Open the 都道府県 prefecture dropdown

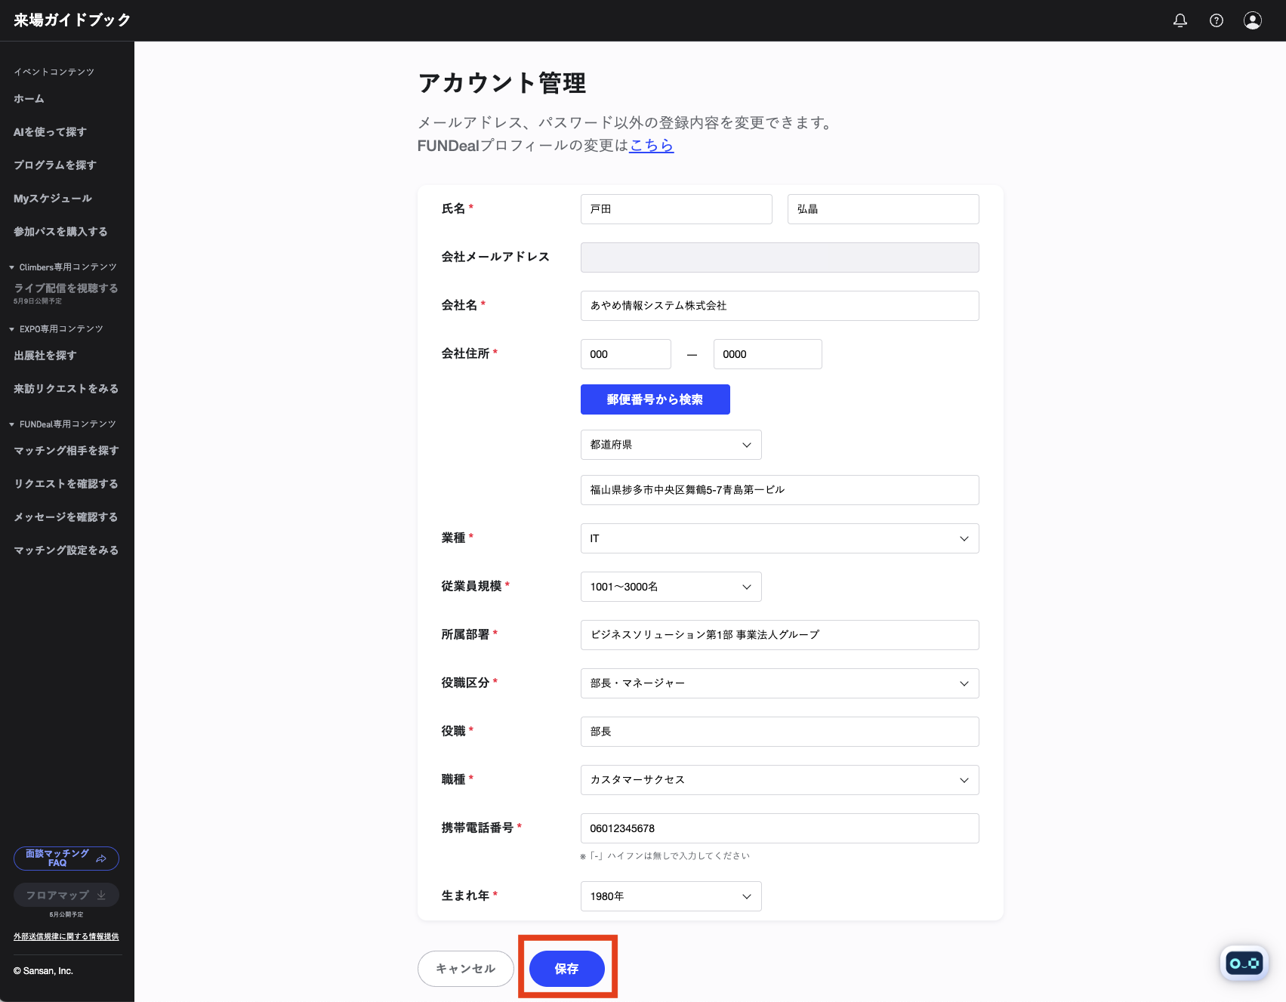point(671,445)
